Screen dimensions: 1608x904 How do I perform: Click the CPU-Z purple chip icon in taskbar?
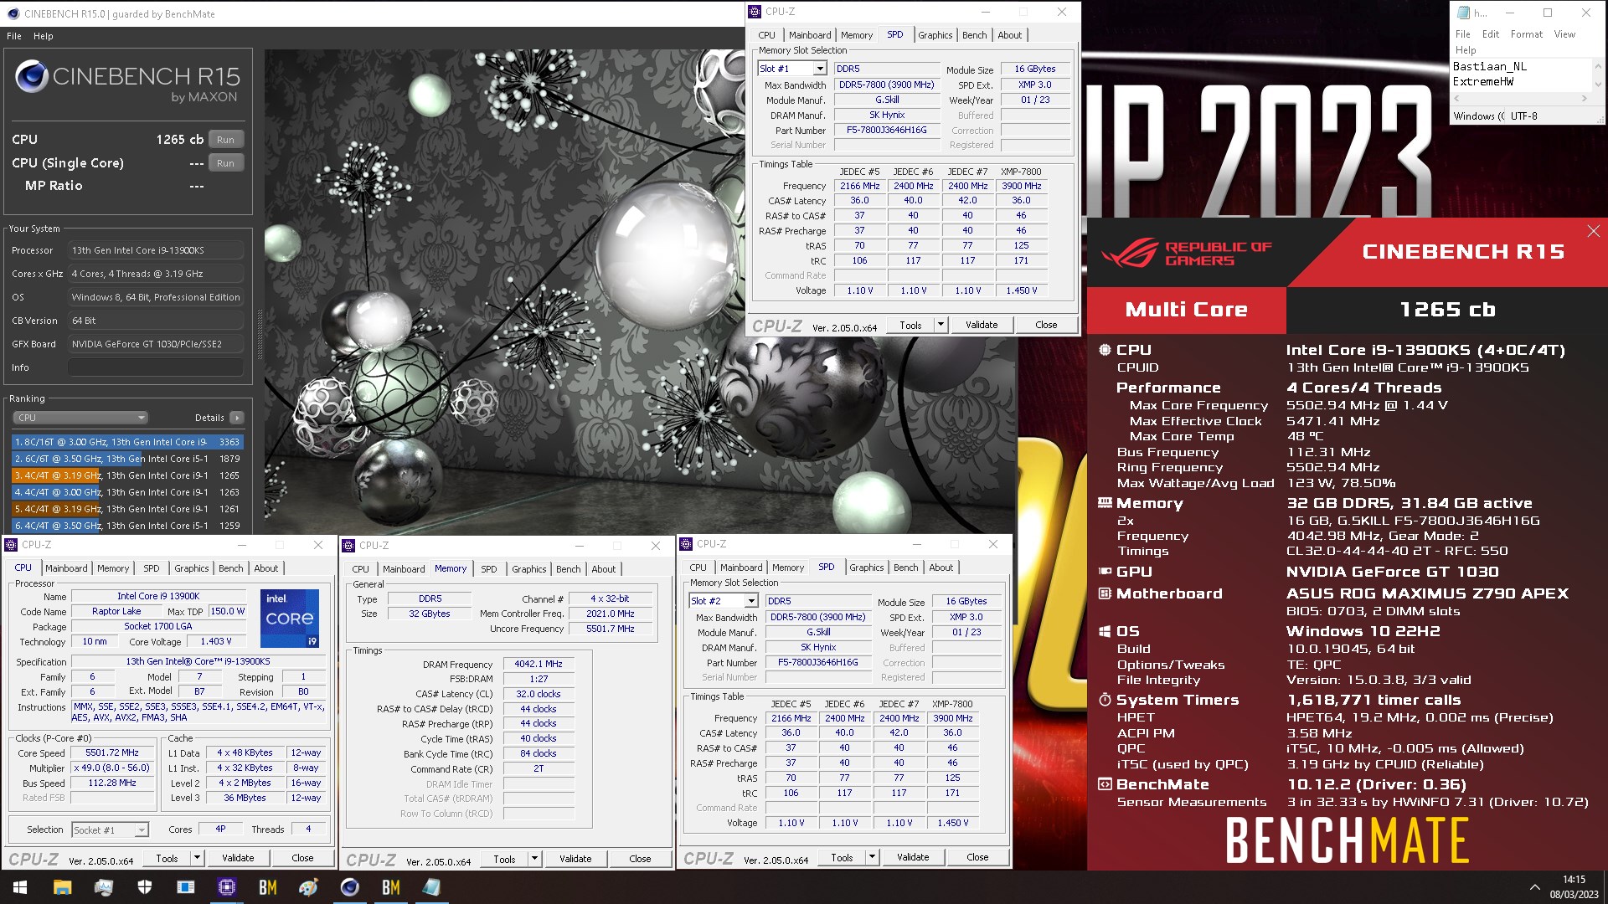pyautogui.click(x=226, y=887)
